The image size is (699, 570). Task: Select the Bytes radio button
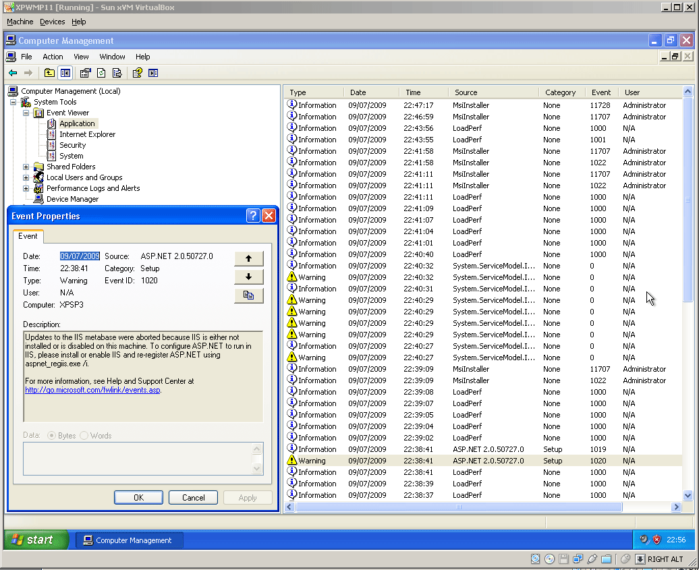tap(51, 435)
